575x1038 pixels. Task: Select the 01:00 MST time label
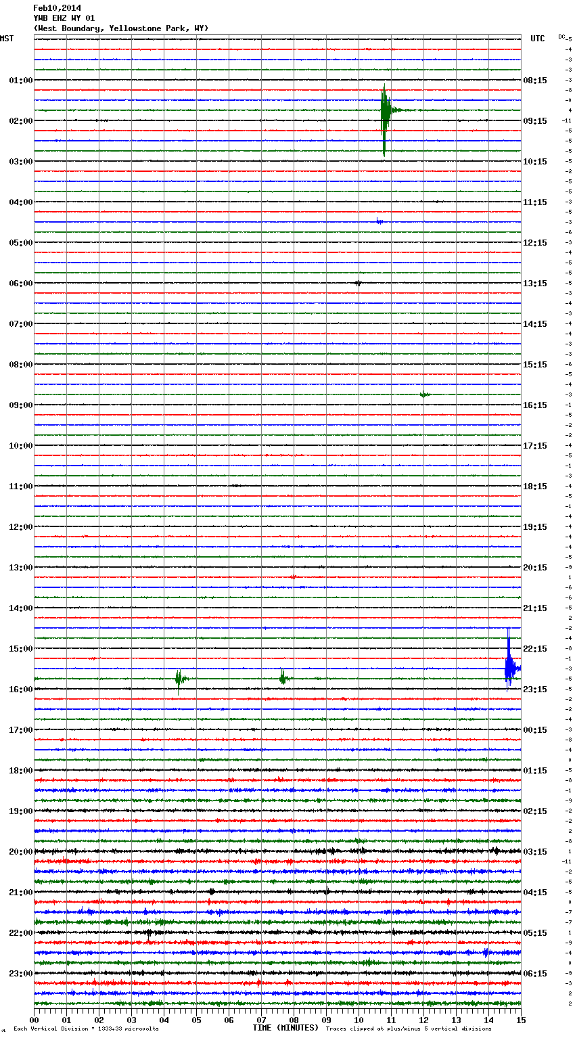(21, 81)
